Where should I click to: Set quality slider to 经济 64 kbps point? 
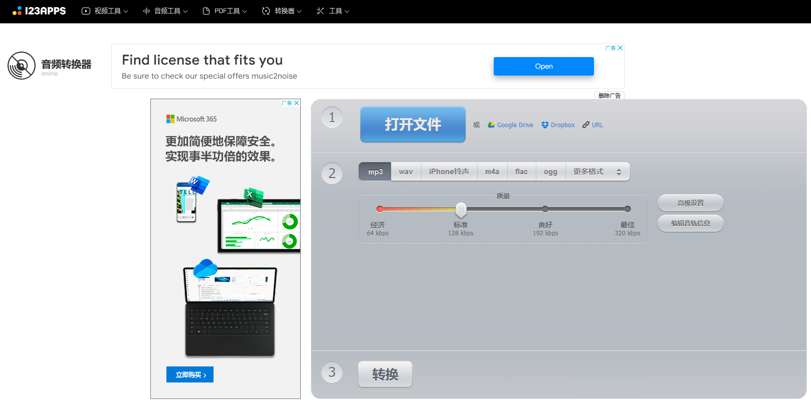(380, 209)
